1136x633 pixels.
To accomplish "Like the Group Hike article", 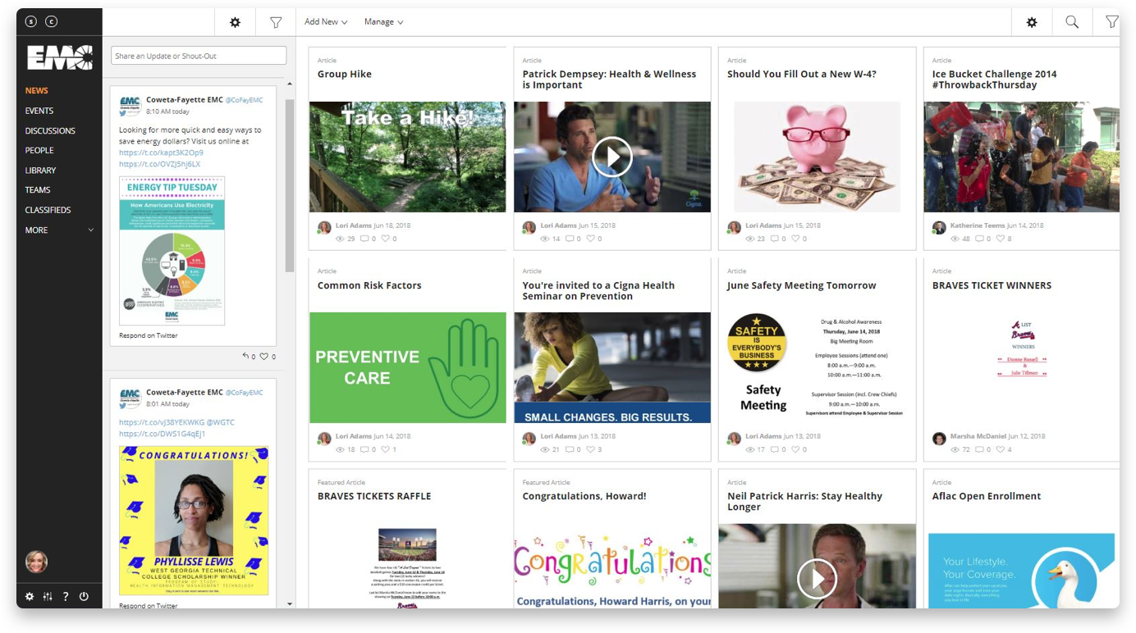I will (385, 239).
